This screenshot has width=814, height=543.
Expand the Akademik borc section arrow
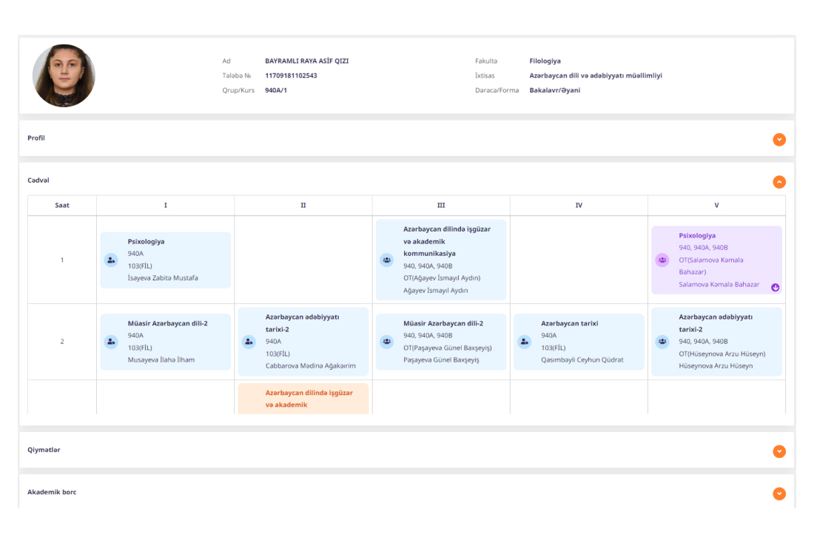tap(778, 493)
